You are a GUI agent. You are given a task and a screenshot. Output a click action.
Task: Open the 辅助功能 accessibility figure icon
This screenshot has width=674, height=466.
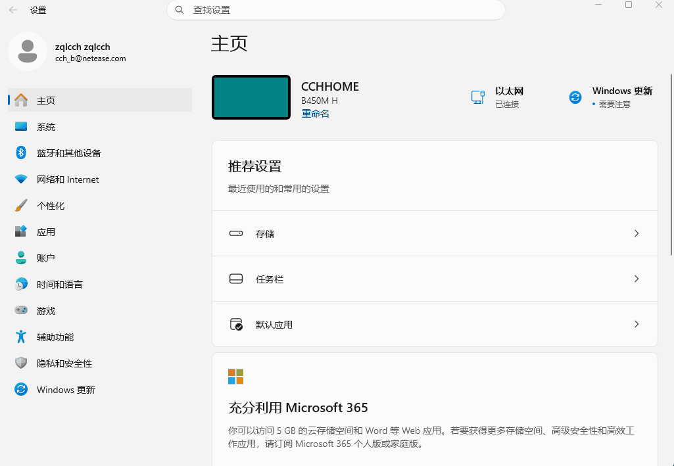coord(20,337)
